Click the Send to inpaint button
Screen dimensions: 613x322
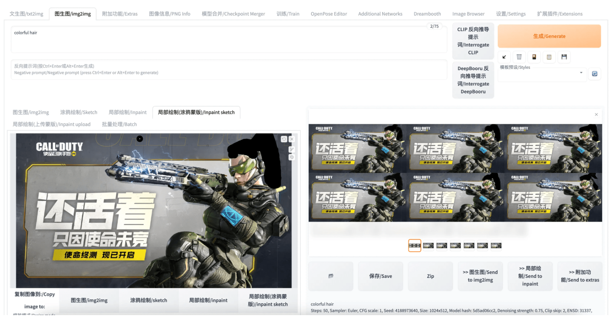coord(530,276)
